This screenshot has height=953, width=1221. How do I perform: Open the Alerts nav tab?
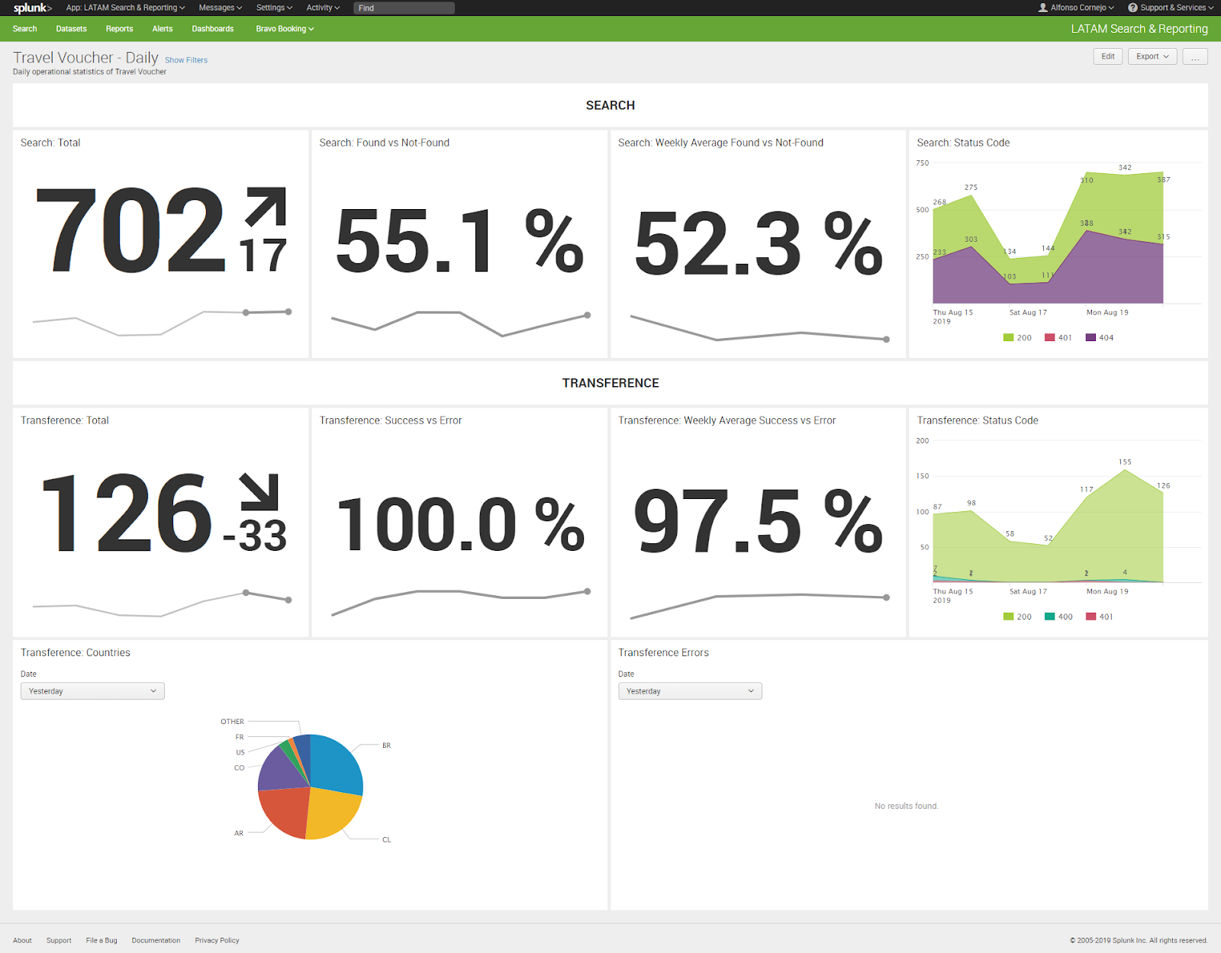(163, 29)
